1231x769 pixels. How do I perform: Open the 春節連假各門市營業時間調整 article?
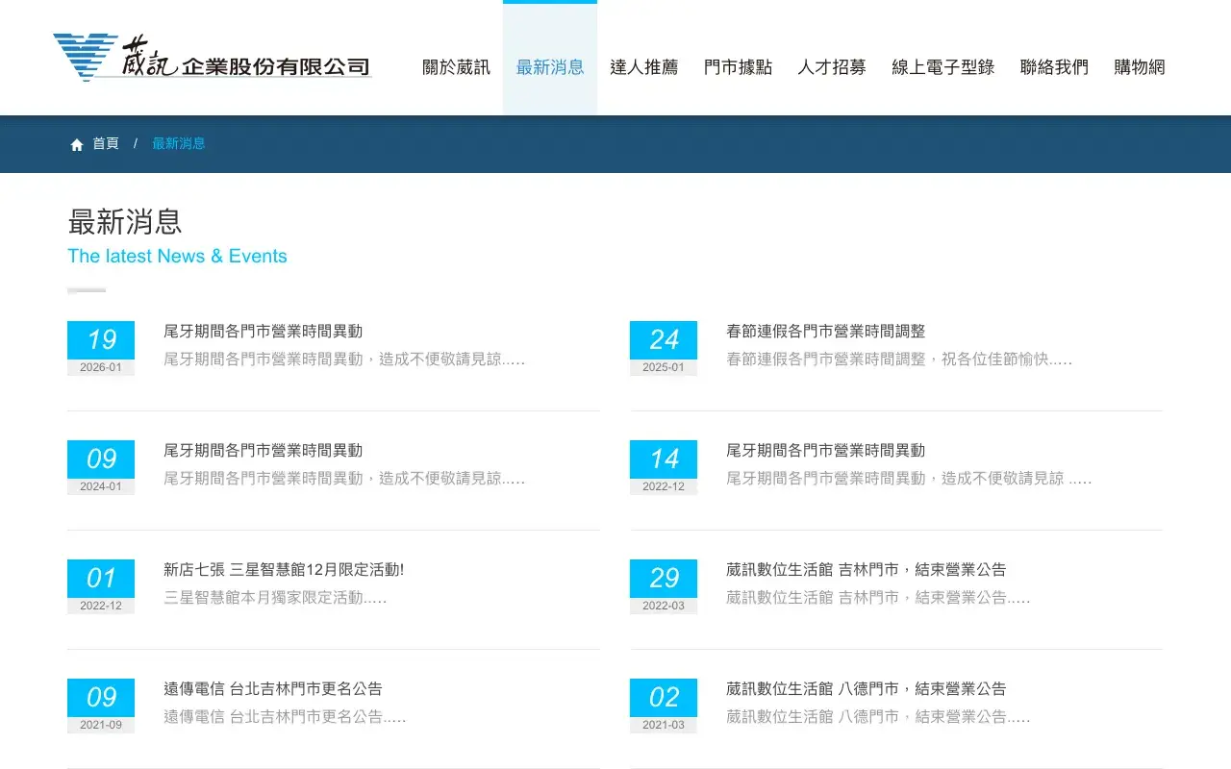click(x=826, y=332)
